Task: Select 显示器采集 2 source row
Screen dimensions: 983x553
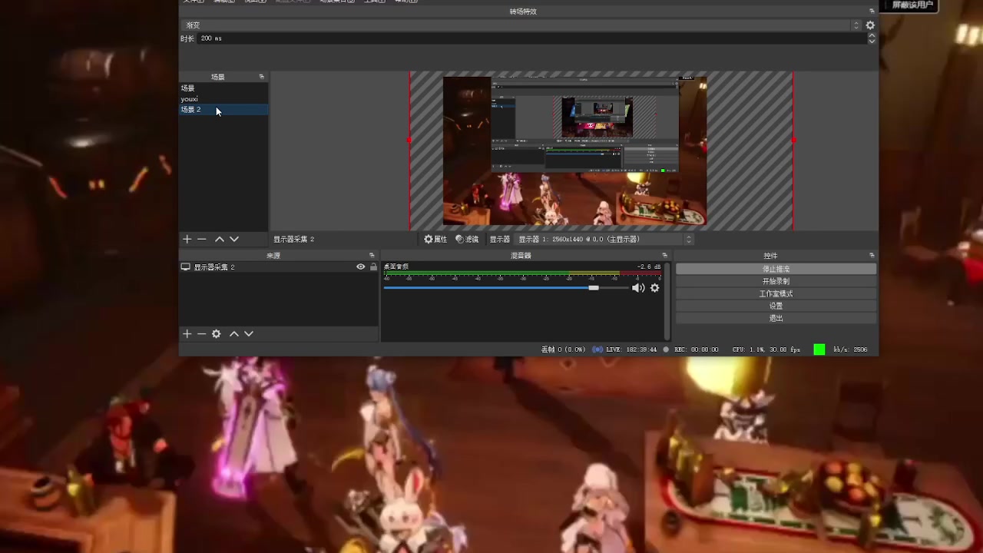Action: click(x=279, y=267)
